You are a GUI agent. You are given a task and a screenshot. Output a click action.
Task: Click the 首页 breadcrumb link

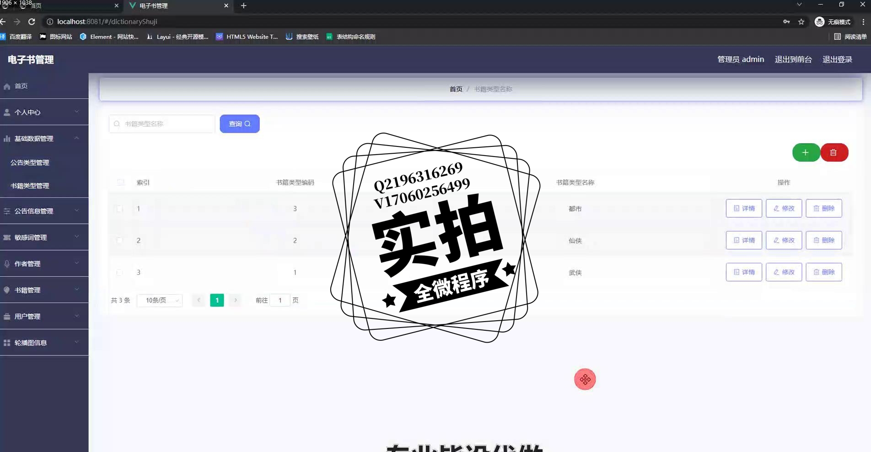[x=456, y=89]
